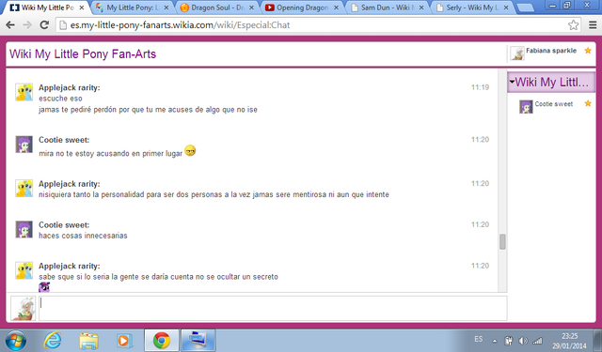Viewport: 602px width, 352px height.
Task: Click Applejack rarity avatar on 'nisiquiera tanto' message
Action: click(24, 189)
